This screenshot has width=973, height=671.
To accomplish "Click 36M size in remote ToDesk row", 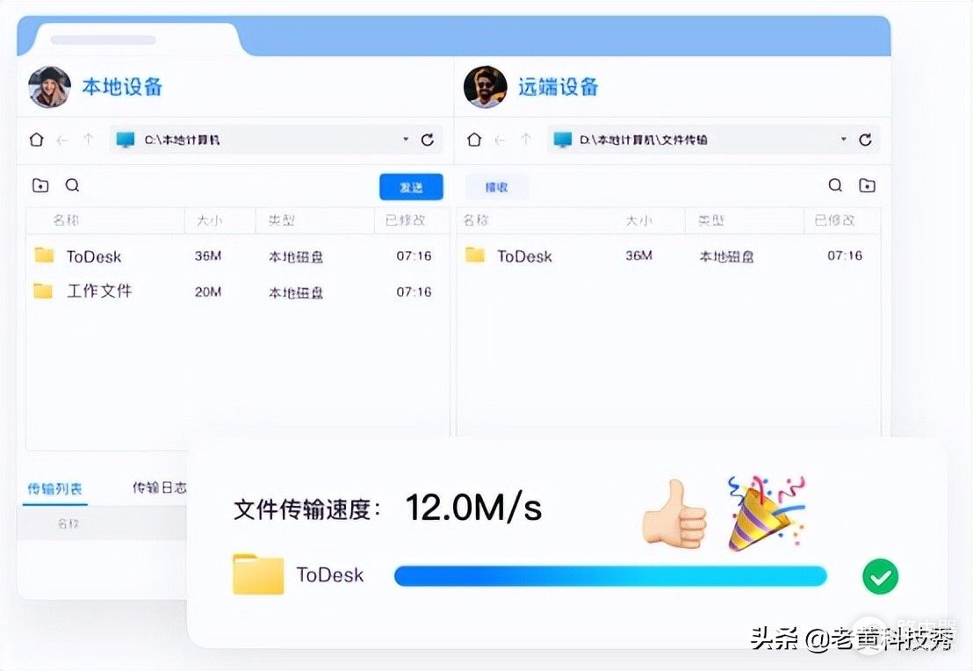I will point(638,255).
